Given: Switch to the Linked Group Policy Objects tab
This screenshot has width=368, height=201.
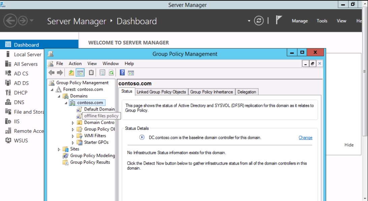Looking at the screenshot, I should pyautogui.click(x=161, y=92).
